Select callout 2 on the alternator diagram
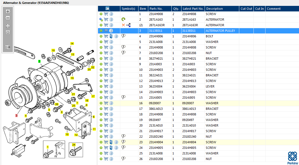Image resolution: width=299 pixels, height=165 pixels. pos(39,61)
